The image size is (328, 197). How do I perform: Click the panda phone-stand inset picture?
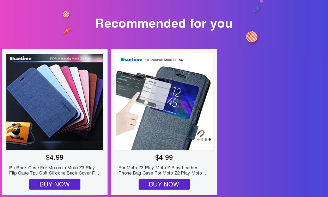pos(18,133)
